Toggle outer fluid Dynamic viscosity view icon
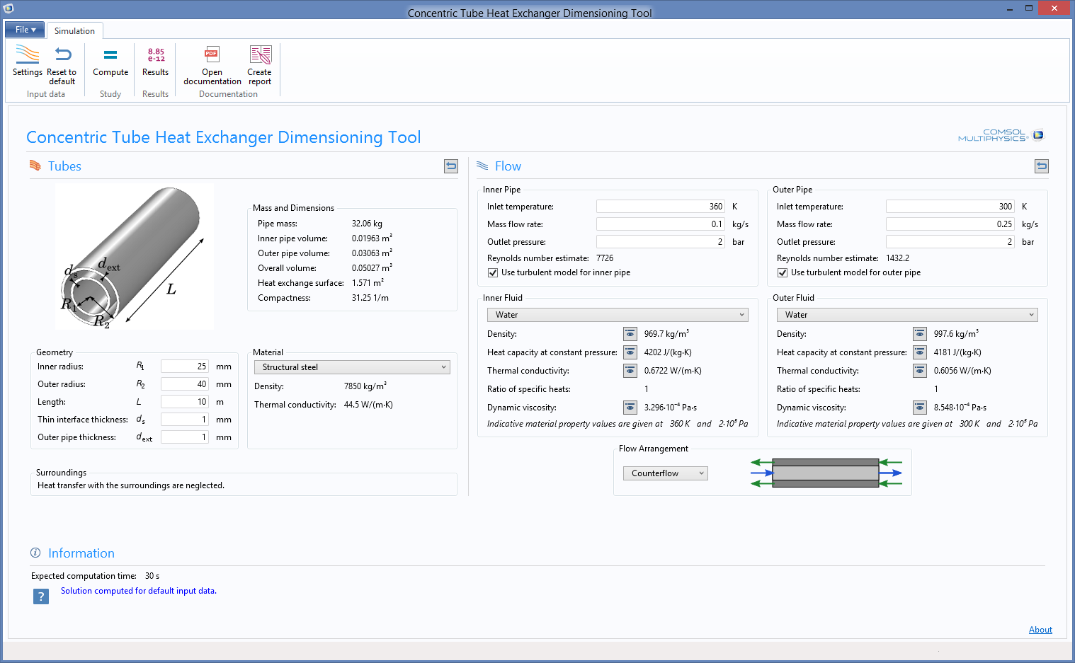Screen dimensions: 1075x663 point(919,408)
